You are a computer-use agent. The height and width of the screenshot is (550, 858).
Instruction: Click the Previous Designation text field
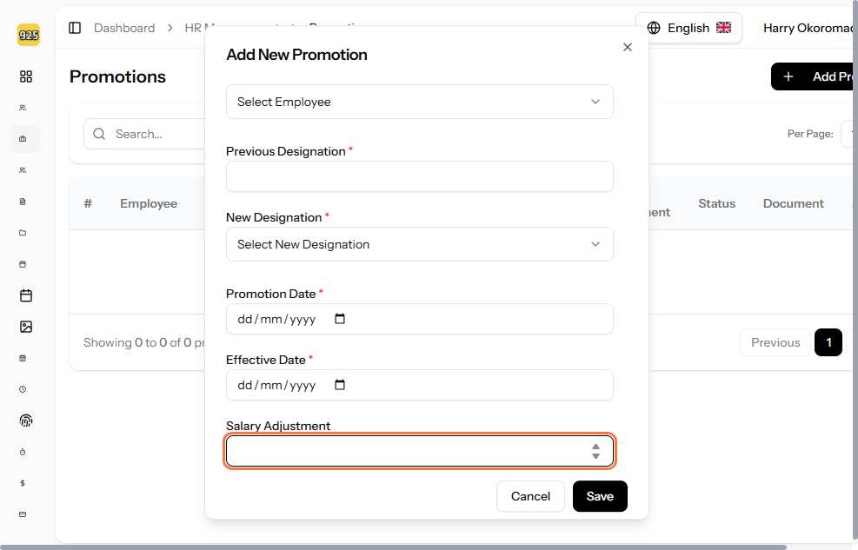pyautogui.click(x=419, y=176)
